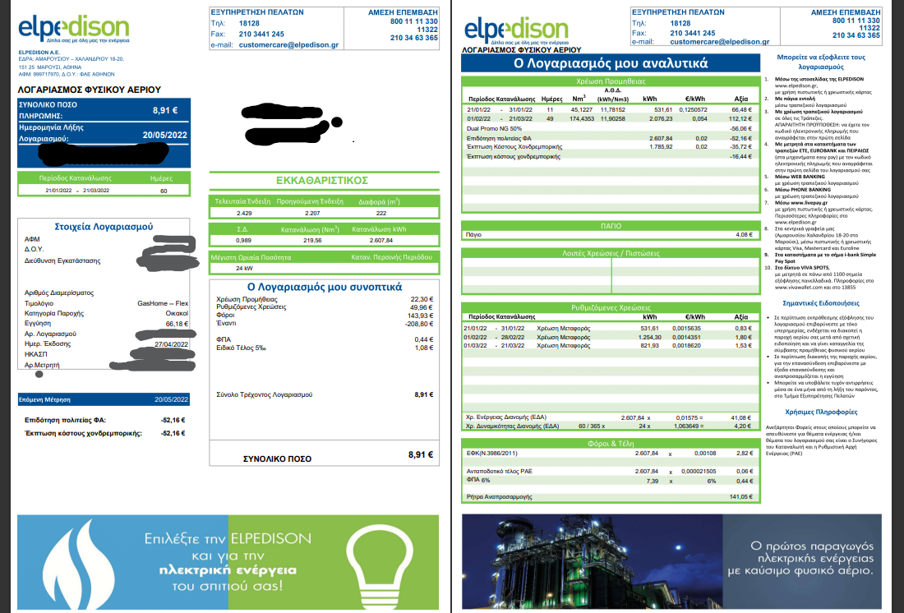The height and width of the screenshot is (613, 904).
Task: Open the customercare@elpedison.gr email link on the right page
Action: coord(720,42)
